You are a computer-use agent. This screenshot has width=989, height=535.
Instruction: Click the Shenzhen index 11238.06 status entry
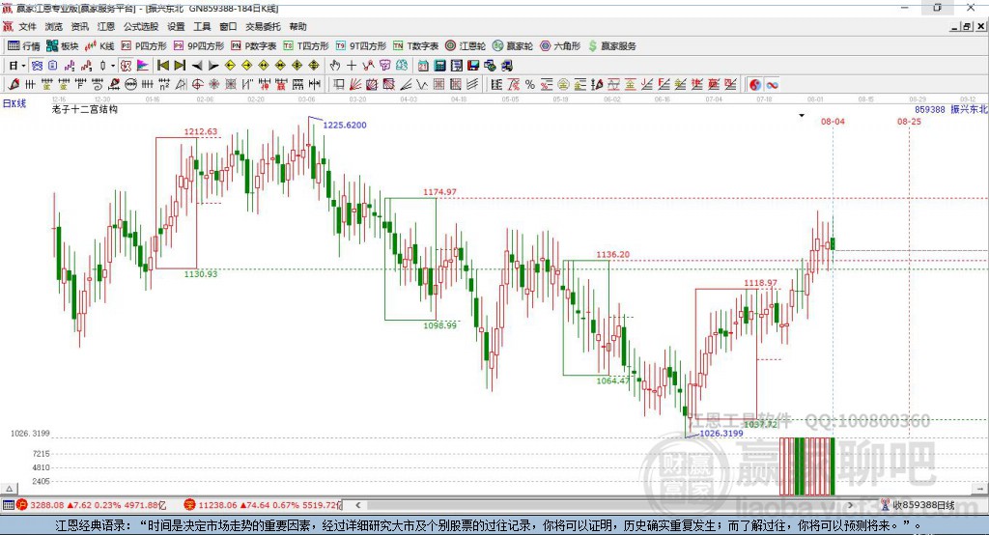263,505
